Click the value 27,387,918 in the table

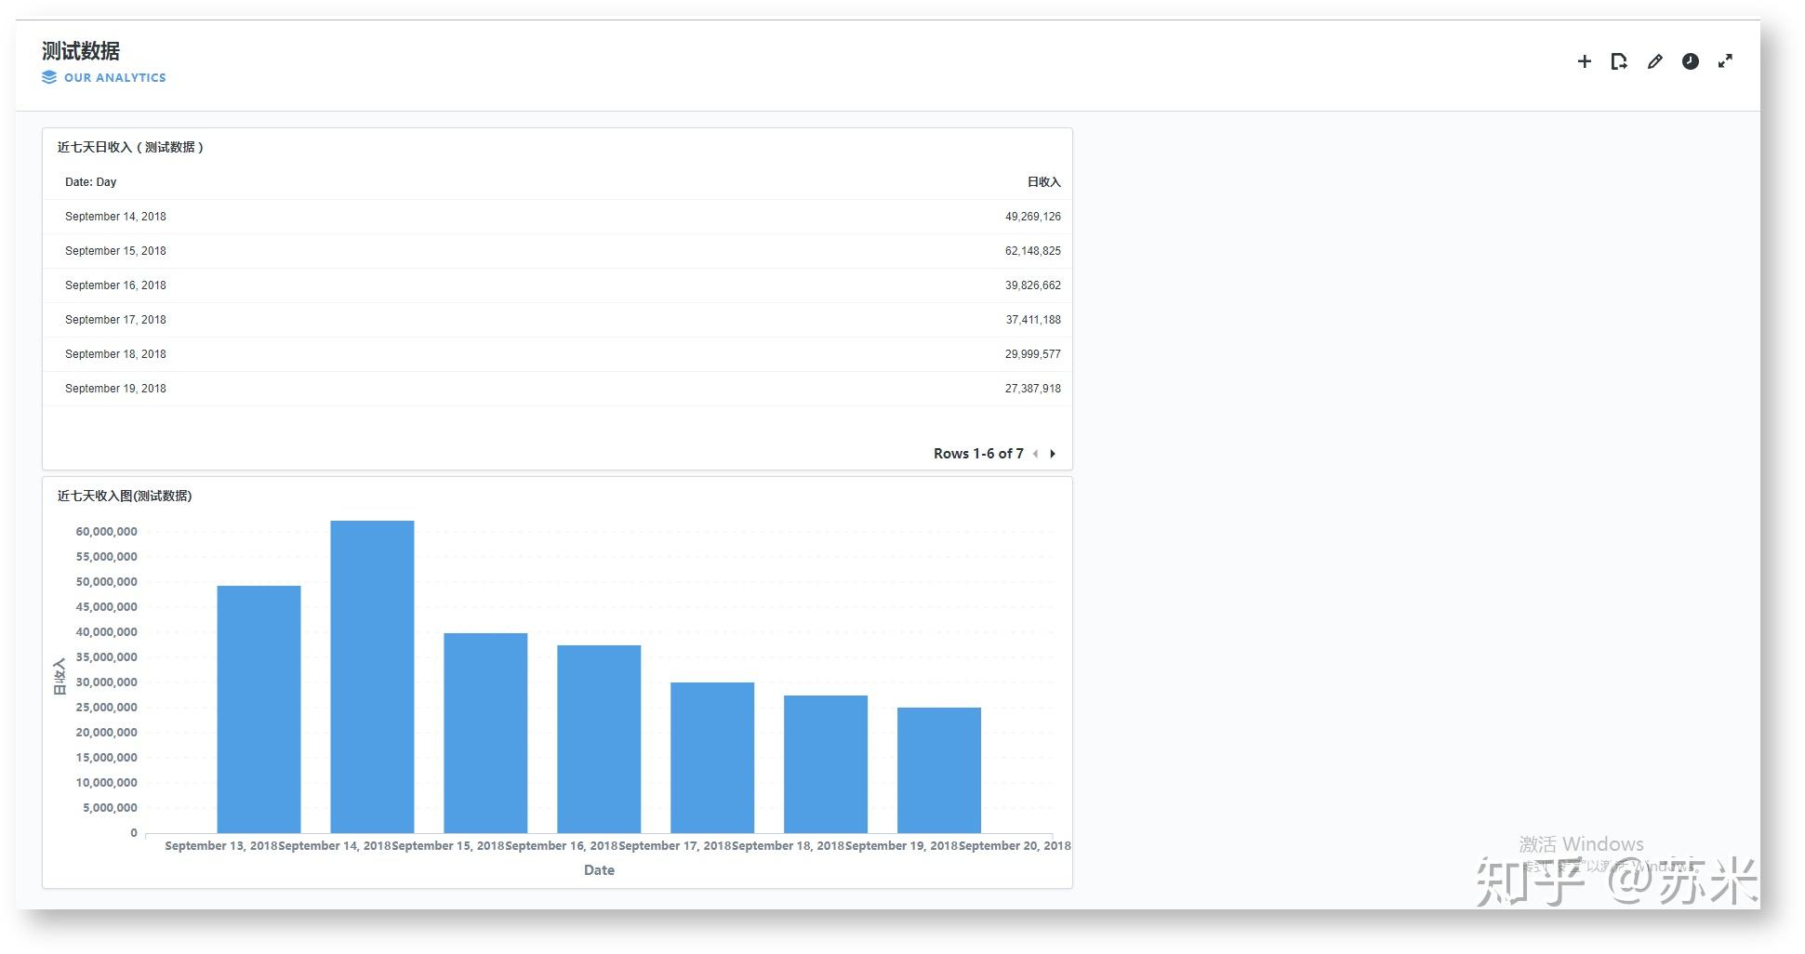[x=1032, y=389]
